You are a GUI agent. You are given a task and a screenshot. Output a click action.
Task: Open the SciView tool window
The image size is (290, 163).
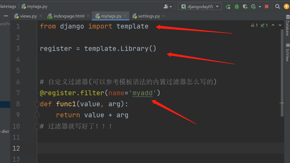tap(287, 52)
